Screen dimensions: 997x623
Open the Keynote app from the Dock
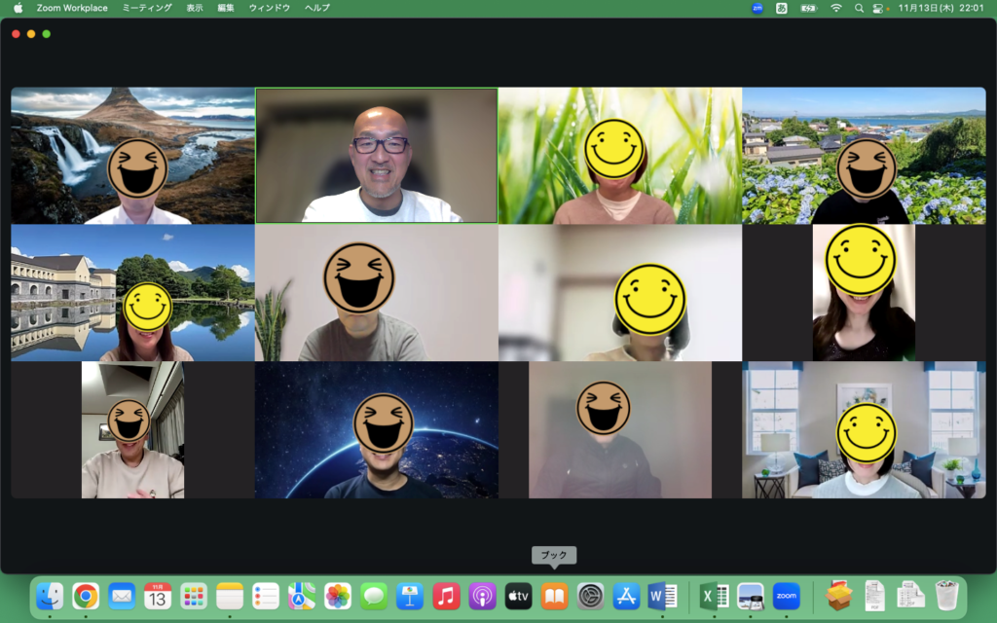[x=410, y=596]
